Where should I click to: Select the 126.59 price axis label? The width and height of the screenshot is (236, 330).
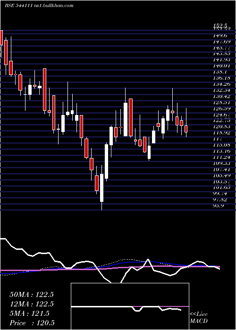pyautogui.click(x=222, y=108)
